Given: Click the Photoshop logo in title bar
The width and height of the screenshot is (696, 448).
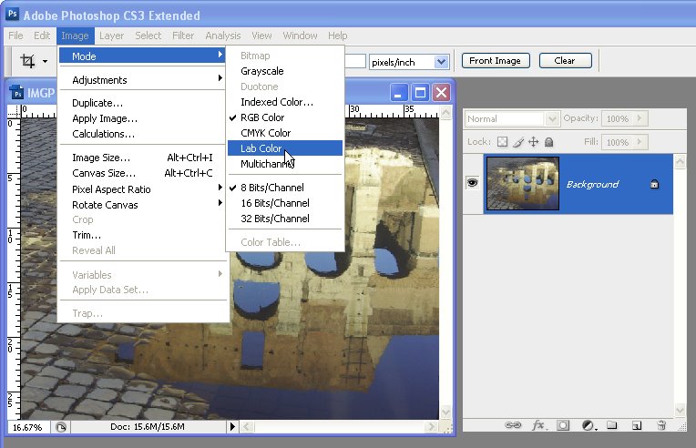Looking at the screenshot, I should point(13,14).
